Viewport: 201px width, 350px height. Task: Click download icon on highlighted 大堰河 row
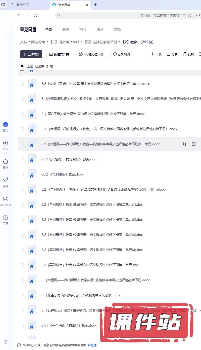(x=184, y=144)
